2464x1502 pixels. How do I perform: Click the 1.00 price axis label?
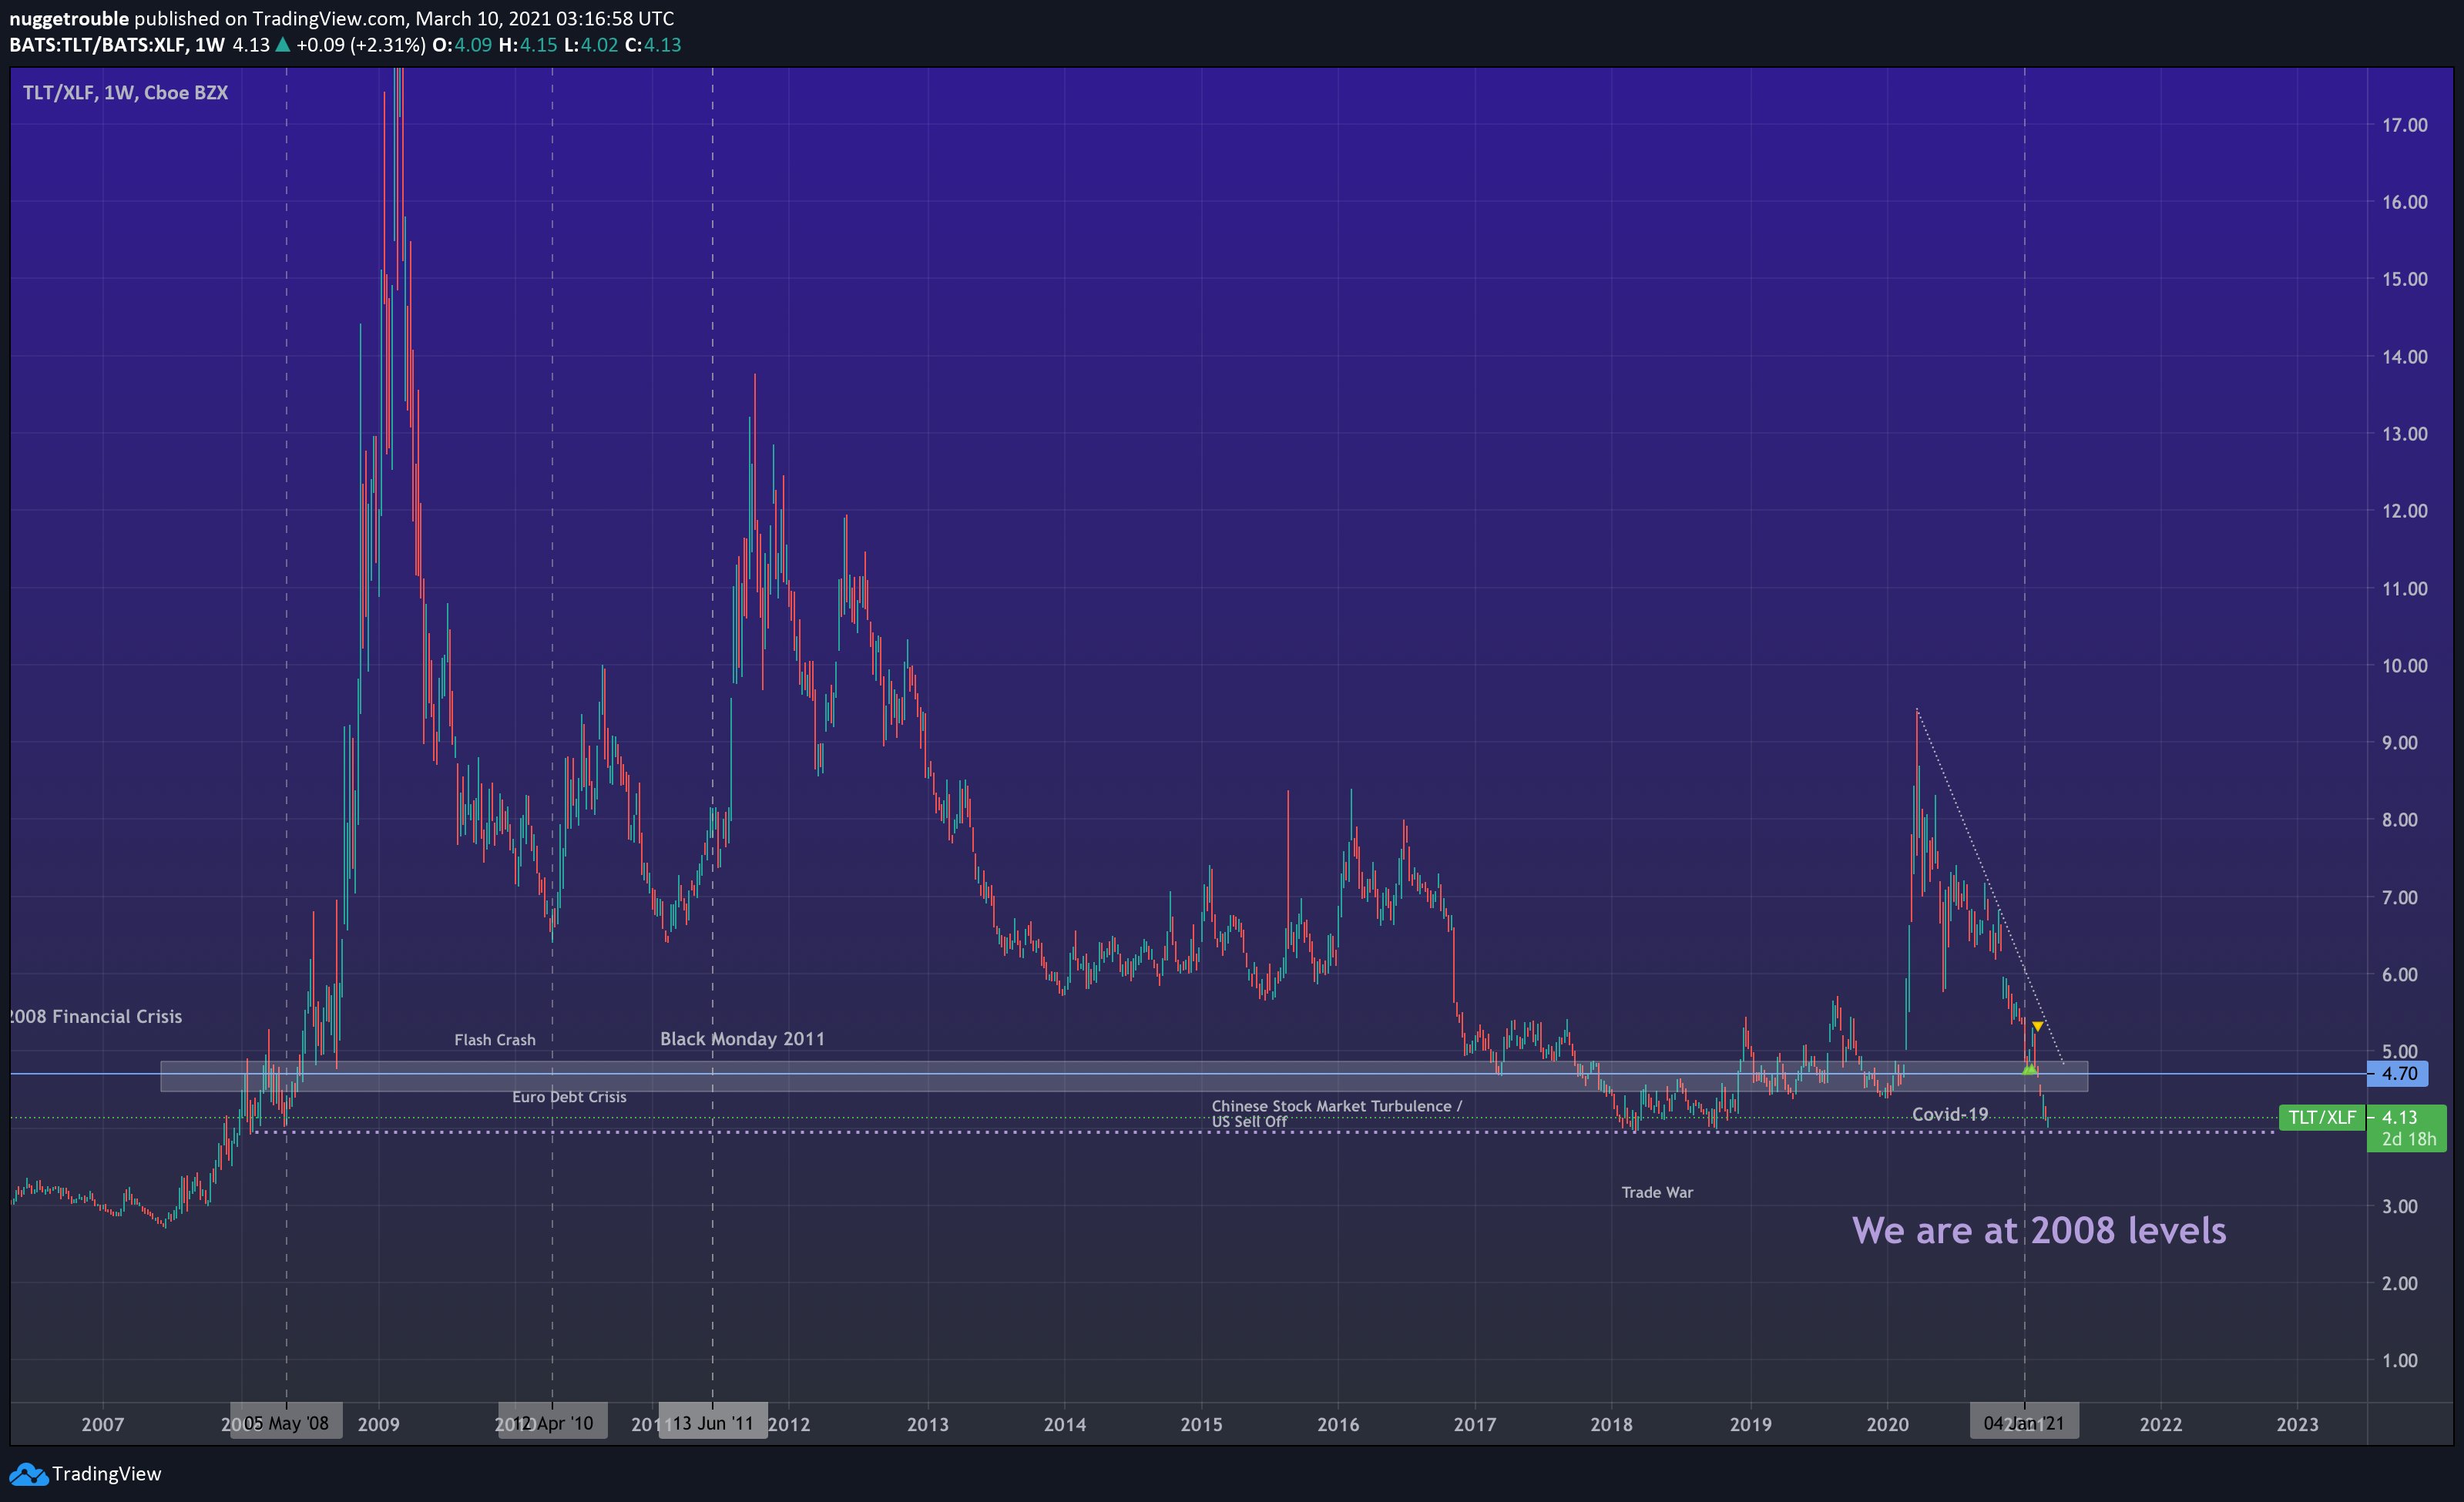click(x=2400, y=1361)
